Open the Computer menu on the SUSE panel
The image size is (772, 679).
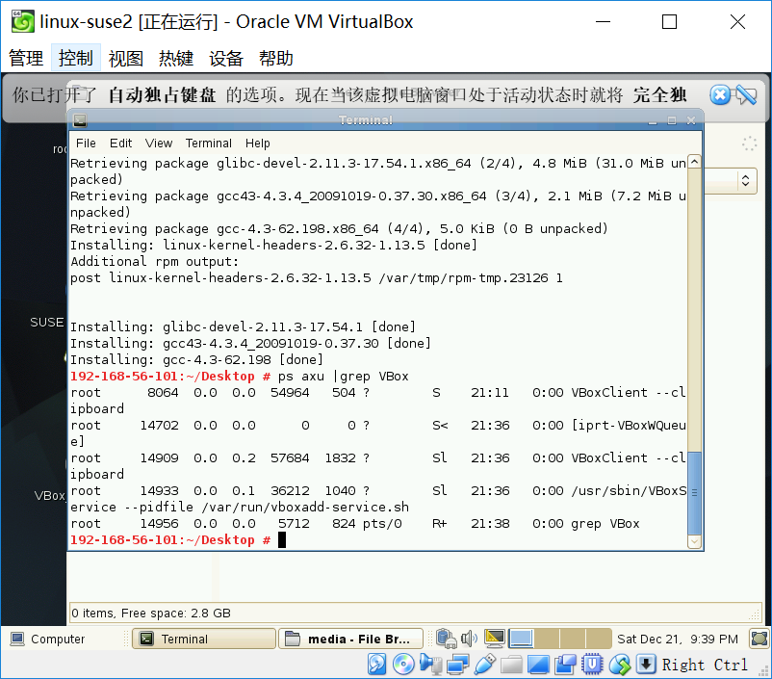(x=47, y=640)
